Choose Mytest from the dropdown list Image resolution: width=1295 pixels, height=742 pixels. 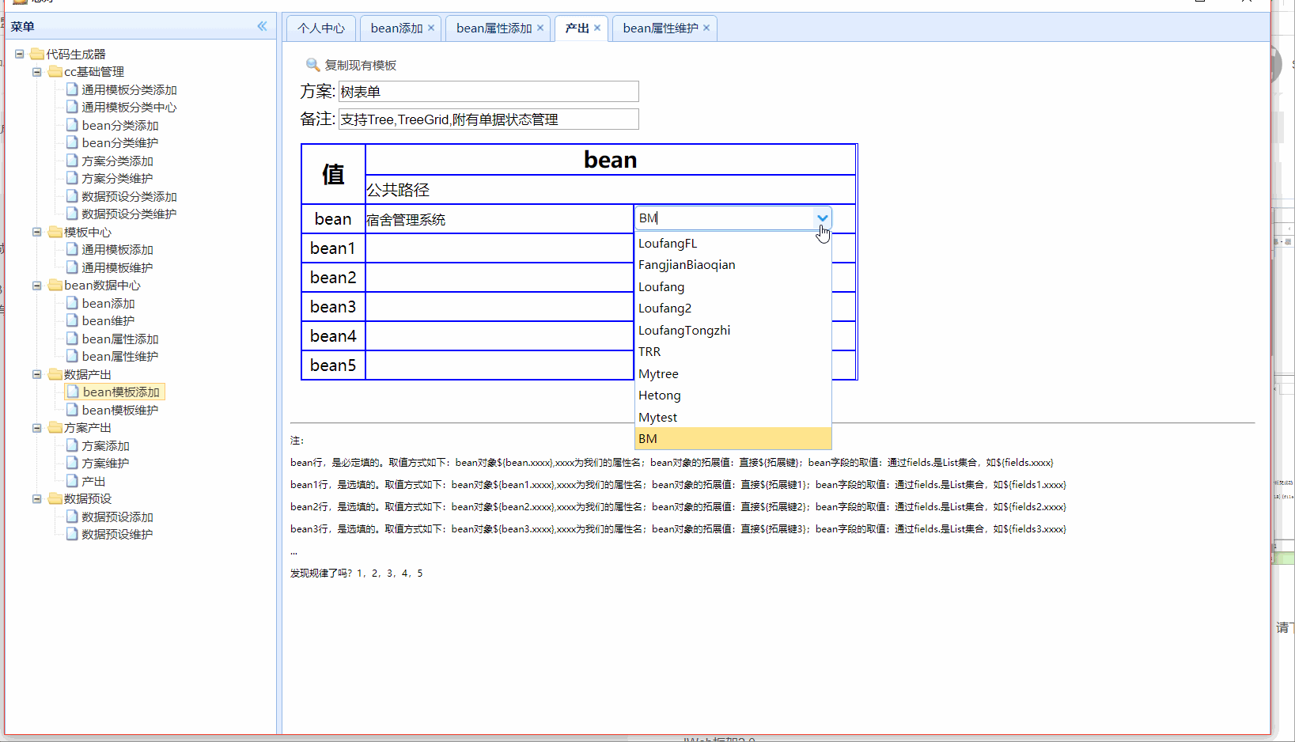click(733, 418)
